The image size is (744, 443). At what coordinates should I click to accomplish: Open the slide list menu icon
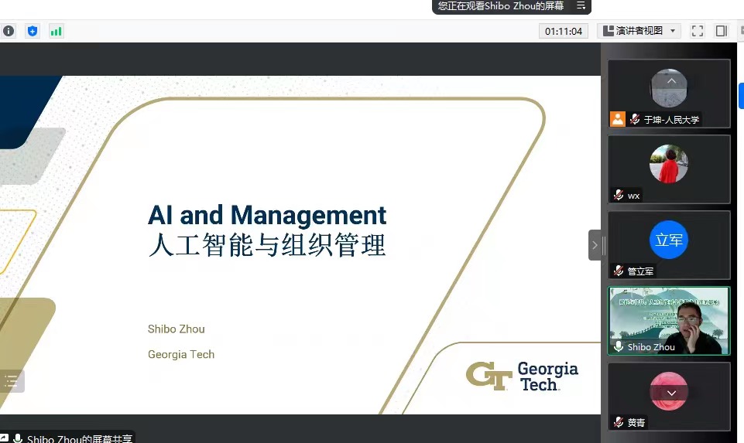(x=12, y=380)
